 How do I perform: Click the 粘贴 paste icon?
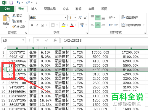pos(6,18)
